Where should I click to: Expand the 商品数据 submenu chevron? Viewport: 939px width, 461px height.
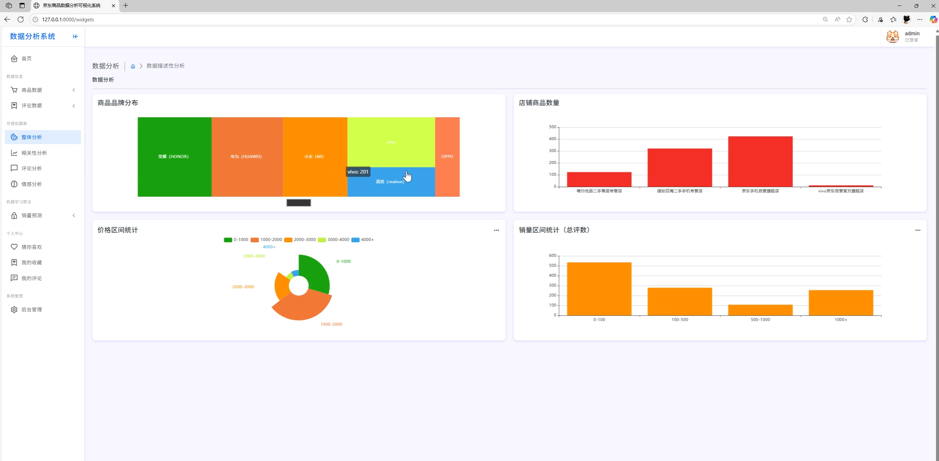74,90
